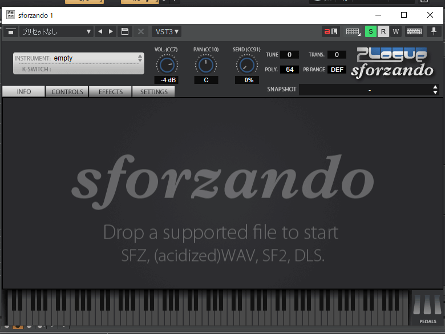The image size is (445, 334).
Task: Click the PB RANGE DEF field
Action: (x=337, y=70)
